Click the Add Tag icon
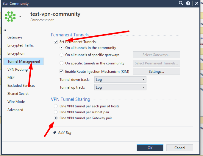The width and height of the screenshot is (203, 156). (x=55, y=132)
